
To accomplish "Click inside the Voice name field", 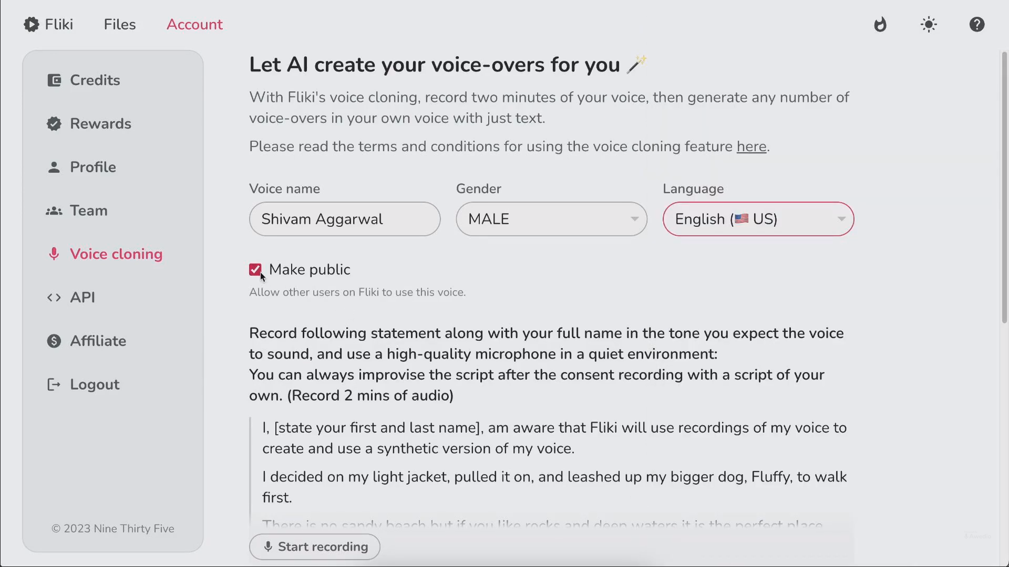I will coord(344,219).
